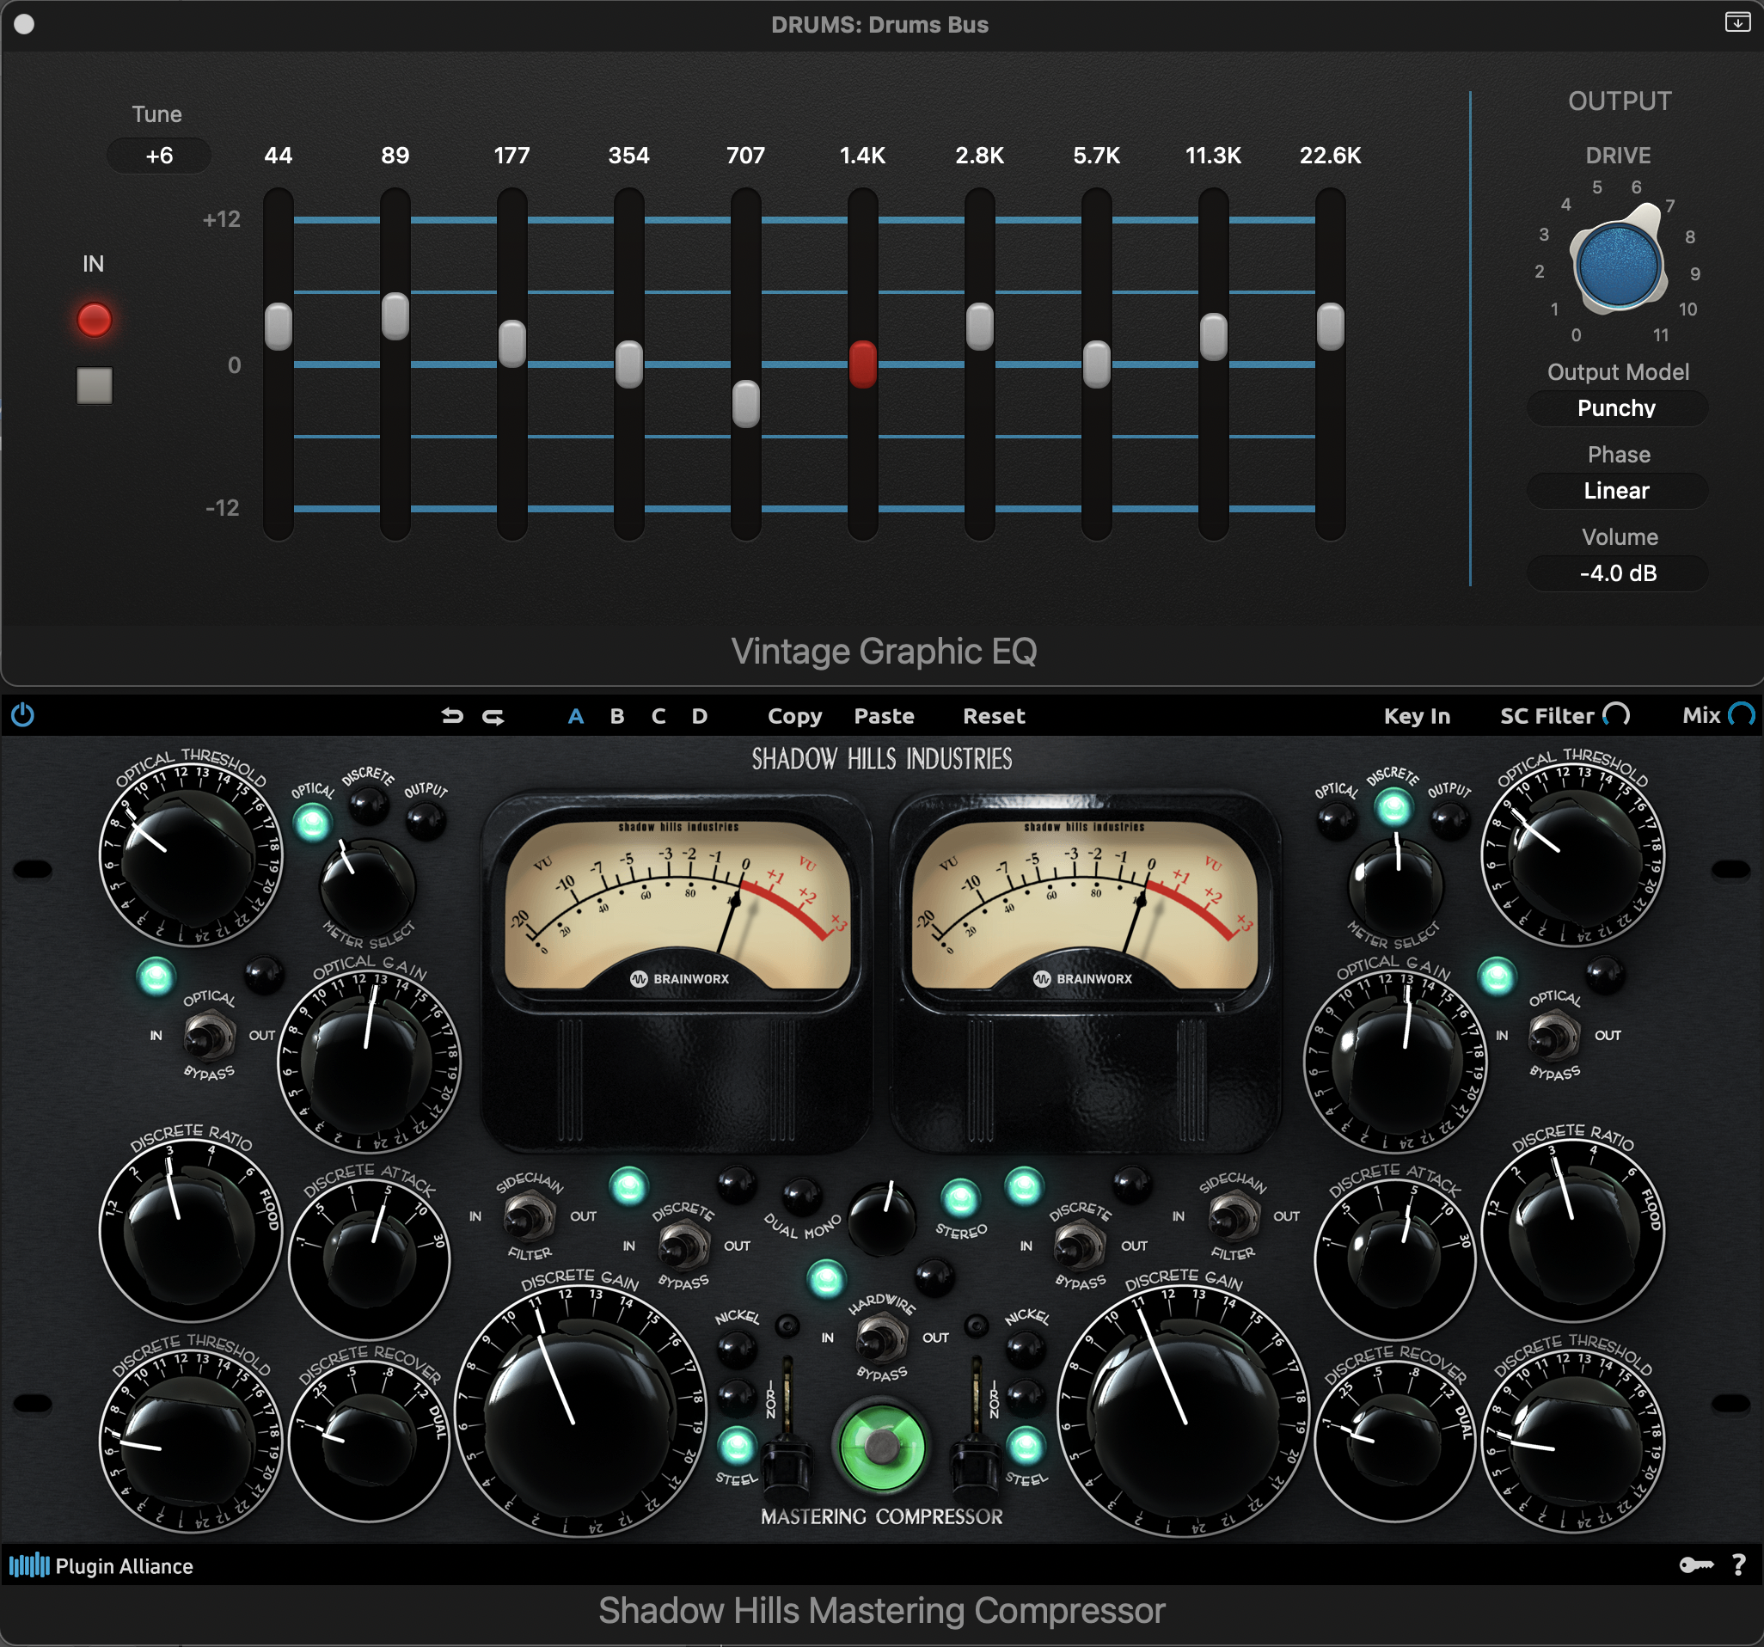Click the redo arrow in compressor toolbar

[x=493, y=715]
